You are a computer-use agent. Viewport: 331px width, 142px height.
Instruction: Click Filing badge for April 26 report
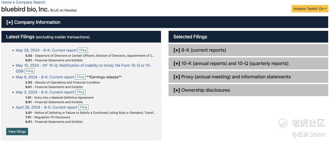[83, 107]
